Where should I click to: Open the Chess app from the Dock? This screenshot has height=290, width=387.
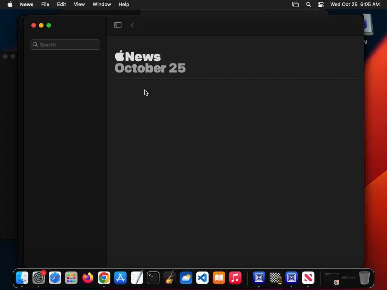[x=276, y=278]
